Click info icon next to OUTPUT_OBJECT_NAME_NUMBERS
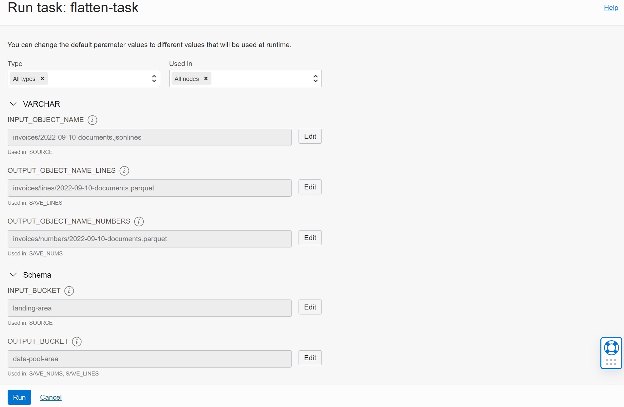The image size is (624, 407). (139, 221)
